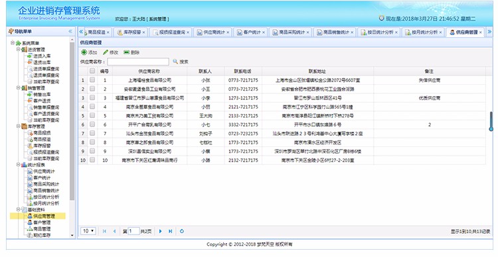Collapse the 统计报表 tree folder

[19, 165]
